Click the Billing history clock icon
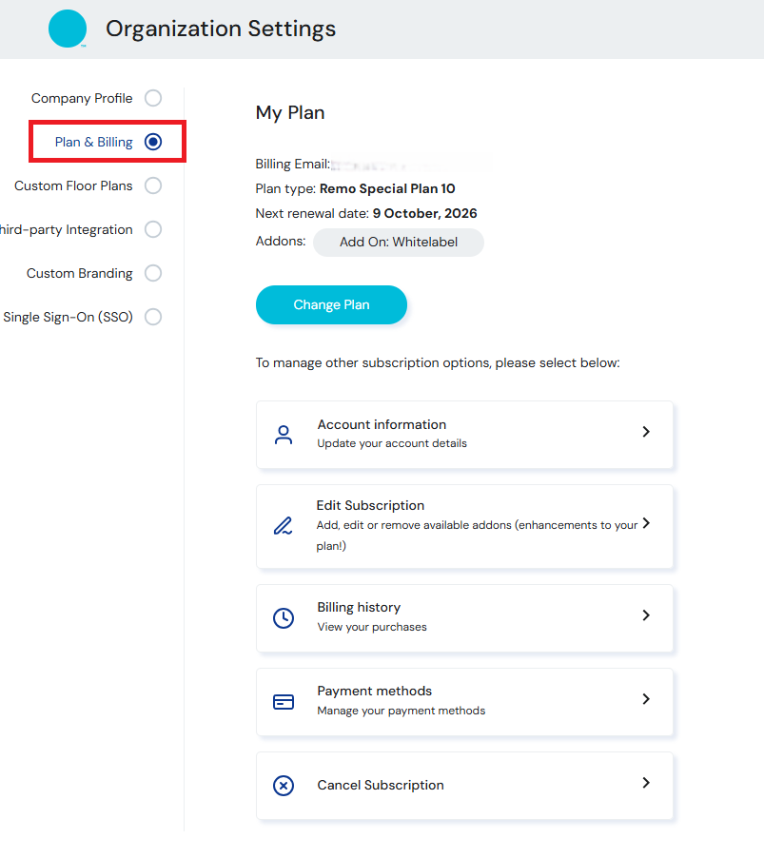The height and width of the screenshot is (858, 764). (283, 618)
